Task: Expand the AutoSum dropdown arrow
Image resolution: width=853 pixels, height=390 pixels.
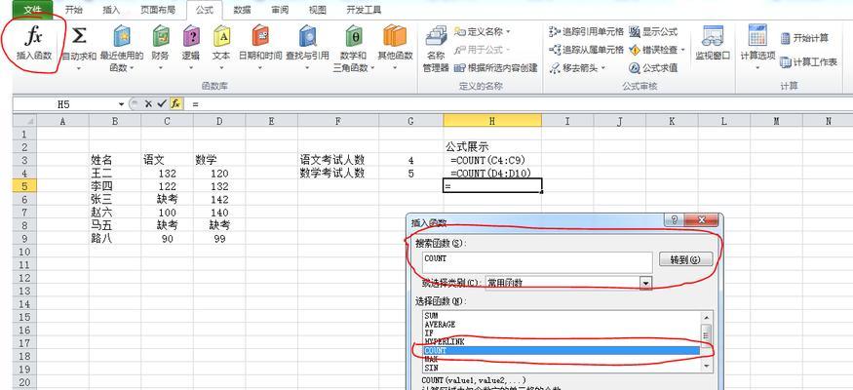Action: (x=79, y=68)
